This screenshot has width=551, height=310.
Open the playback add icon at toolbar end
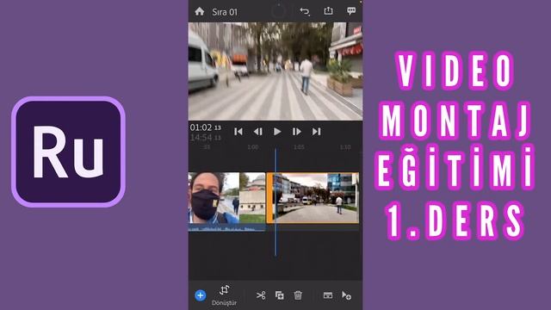tap(346, 295)
